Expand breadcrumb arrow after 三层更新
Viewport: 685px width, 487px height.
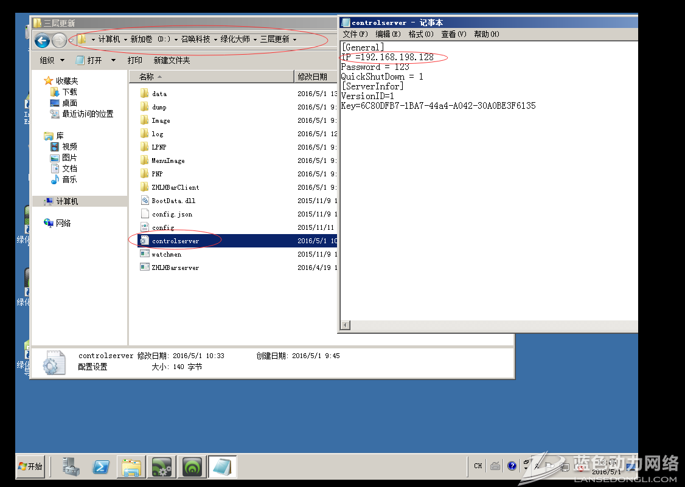(x=295, y=40)
